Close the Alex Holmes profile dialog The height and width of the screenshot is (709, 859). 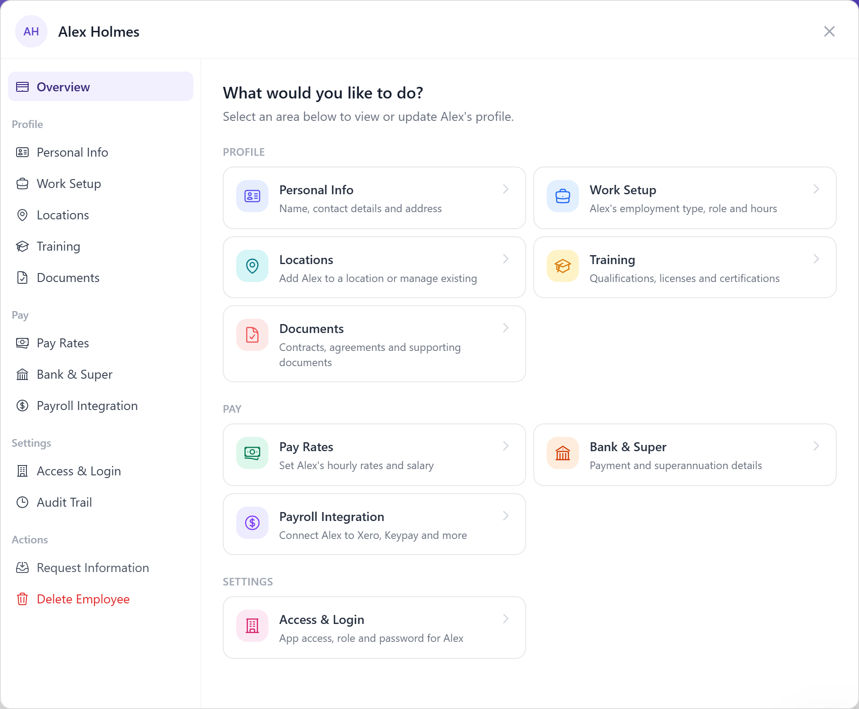[829, 31]
